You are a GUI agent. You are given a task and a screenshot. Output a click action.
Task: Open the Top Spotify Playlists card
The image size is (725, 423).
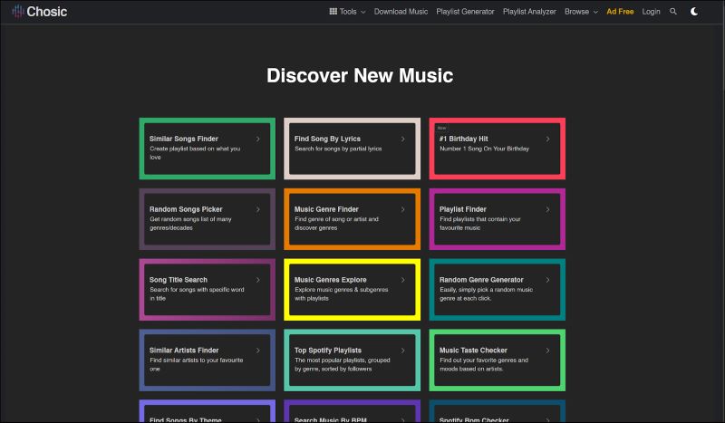[x=352, y=361]
